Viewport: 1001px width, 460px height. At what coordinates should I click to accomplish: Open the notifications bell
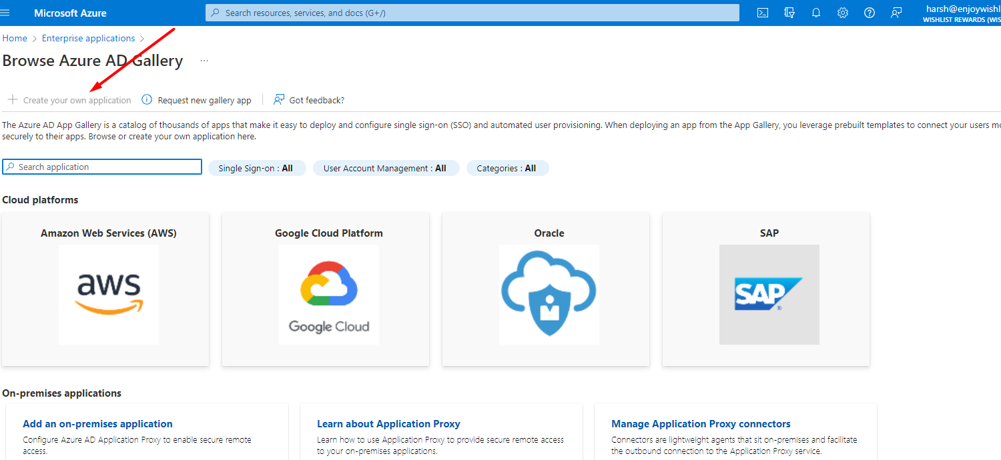click(x=816, y=13)
